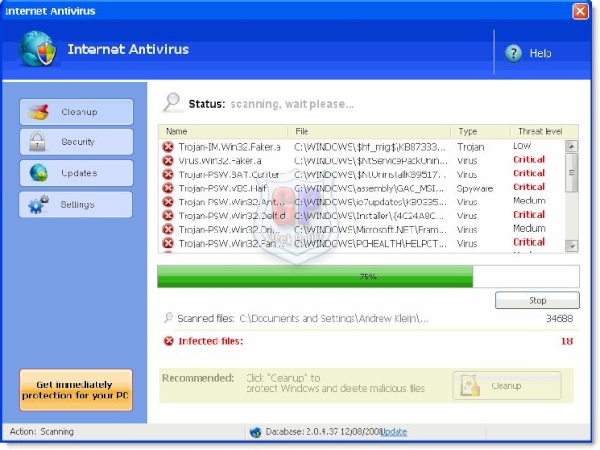Close the Internet Antivirus window

[x=580, y=10]
